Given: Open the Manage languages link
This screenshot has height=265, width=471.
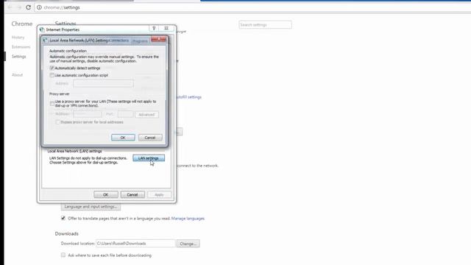Looking at the screenshot, I should coord(188,219).
